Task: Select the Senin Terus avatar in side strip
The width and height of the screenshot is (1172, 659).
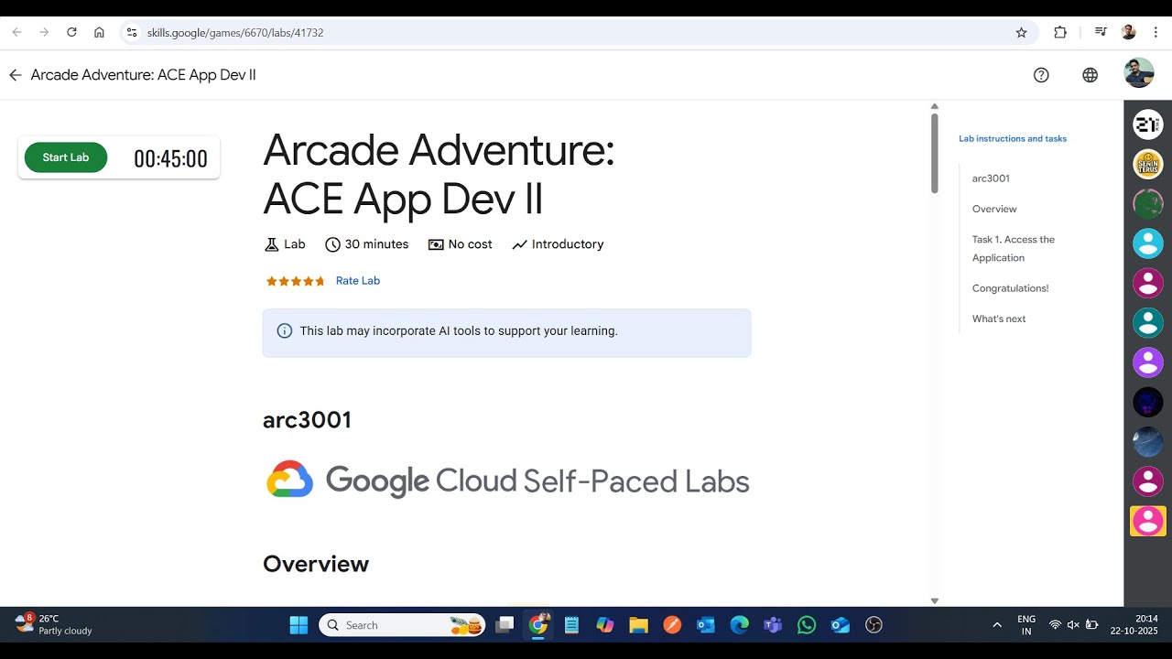Action: point(1148,164)
